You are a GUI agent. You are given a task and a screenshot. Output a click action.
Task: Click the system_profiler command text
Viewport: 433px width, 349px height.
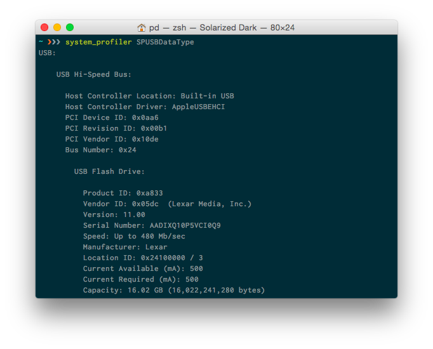point(98,43)
